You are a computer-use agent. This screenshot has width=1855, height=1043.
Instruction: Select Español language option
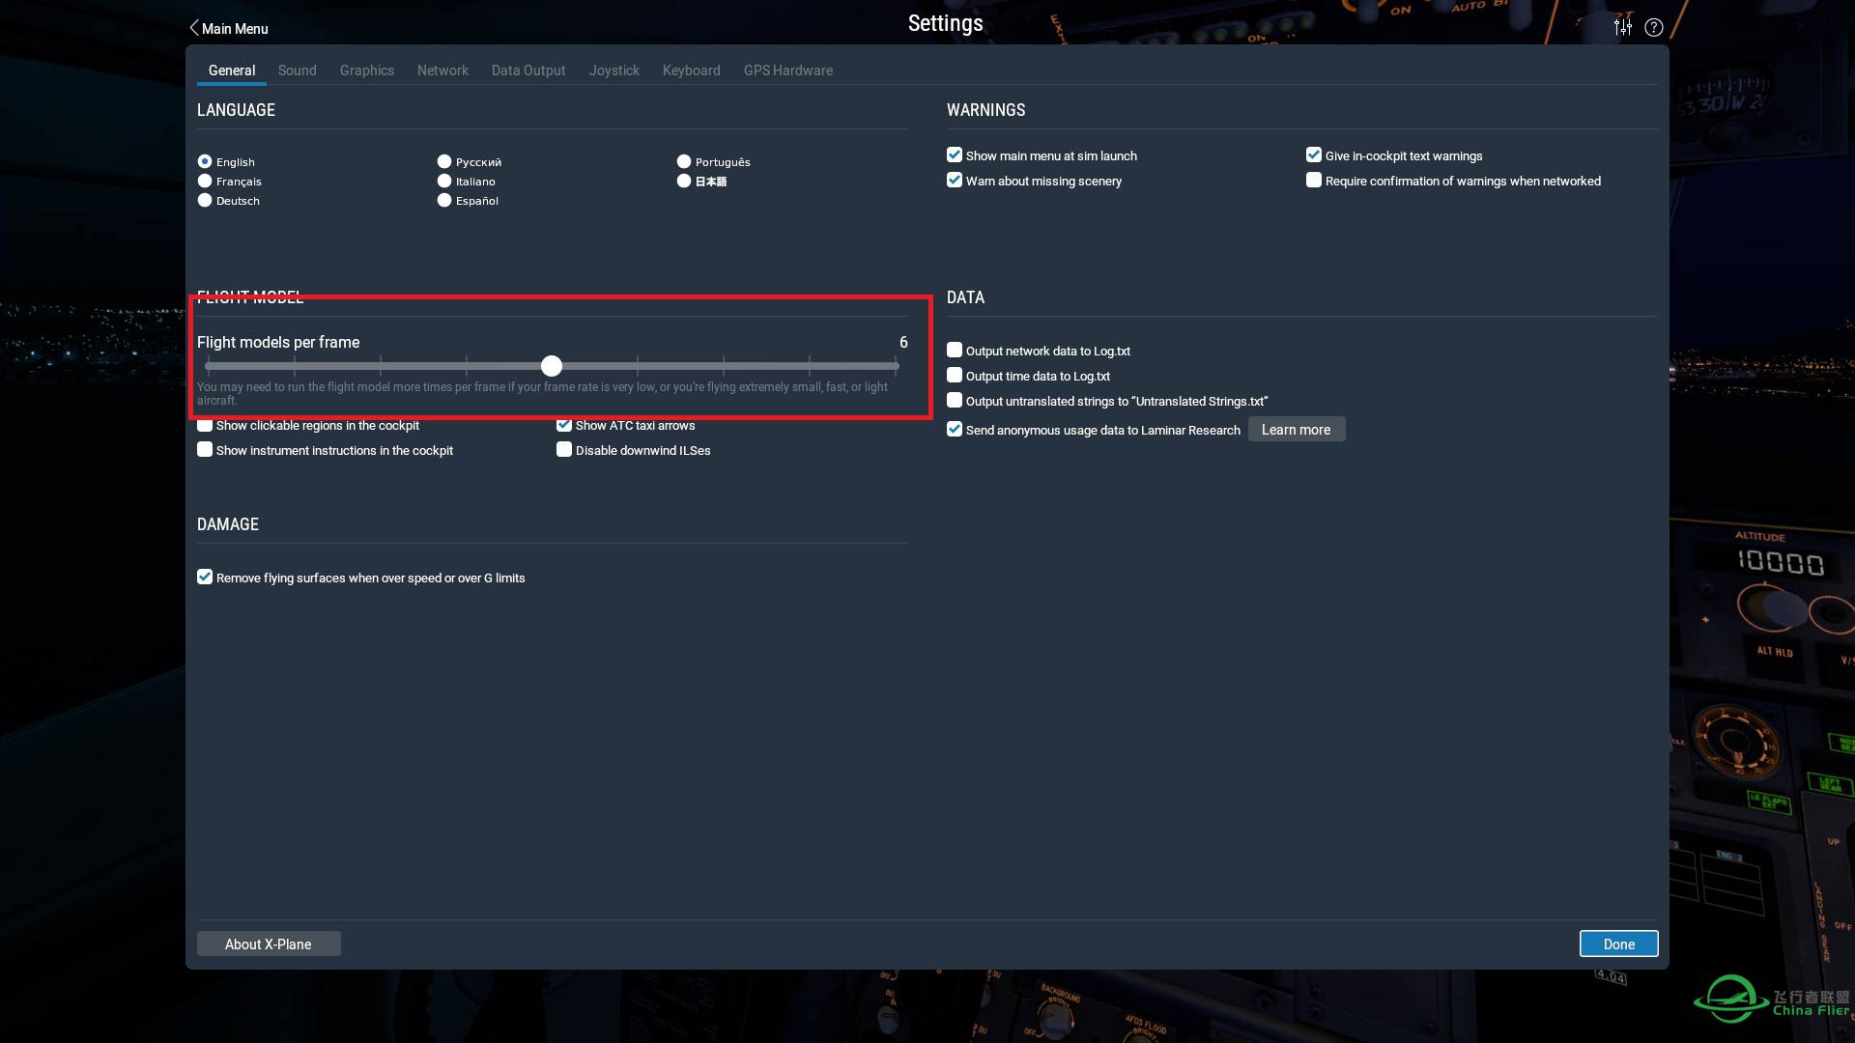(x=444, y=200)
